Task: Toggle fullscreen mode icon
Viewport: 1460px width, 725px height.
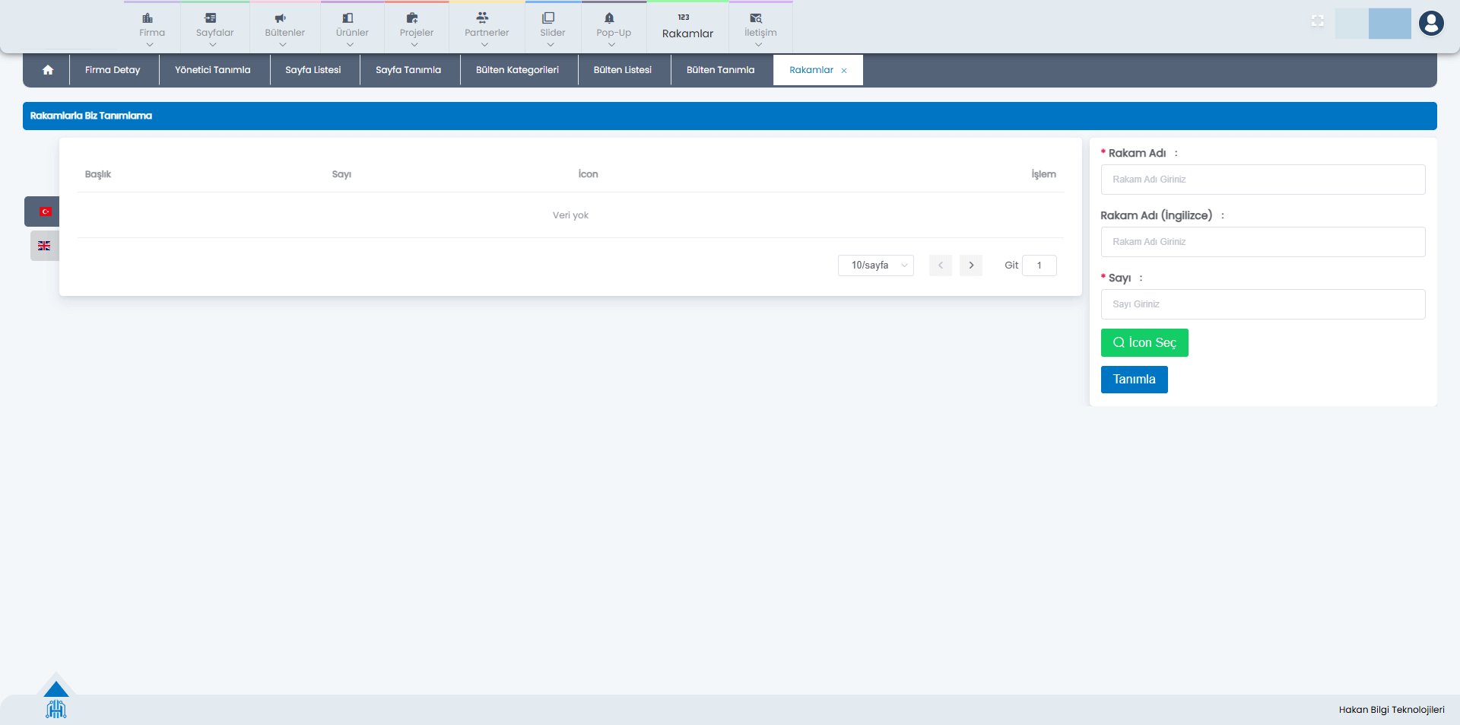Action: (1317, 21)
